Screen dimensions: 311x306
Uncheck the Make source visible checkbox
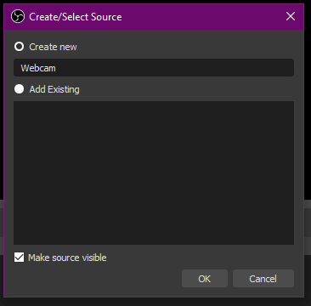[x=19, y=258]
